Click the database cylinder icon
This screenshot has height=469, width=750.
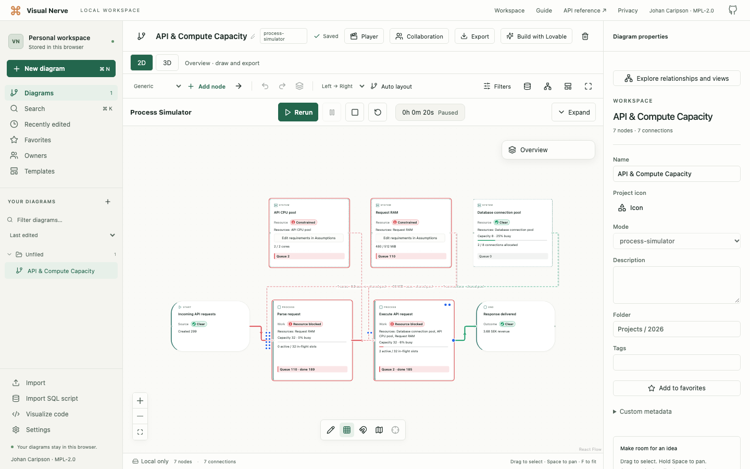(x=527, y=87)
